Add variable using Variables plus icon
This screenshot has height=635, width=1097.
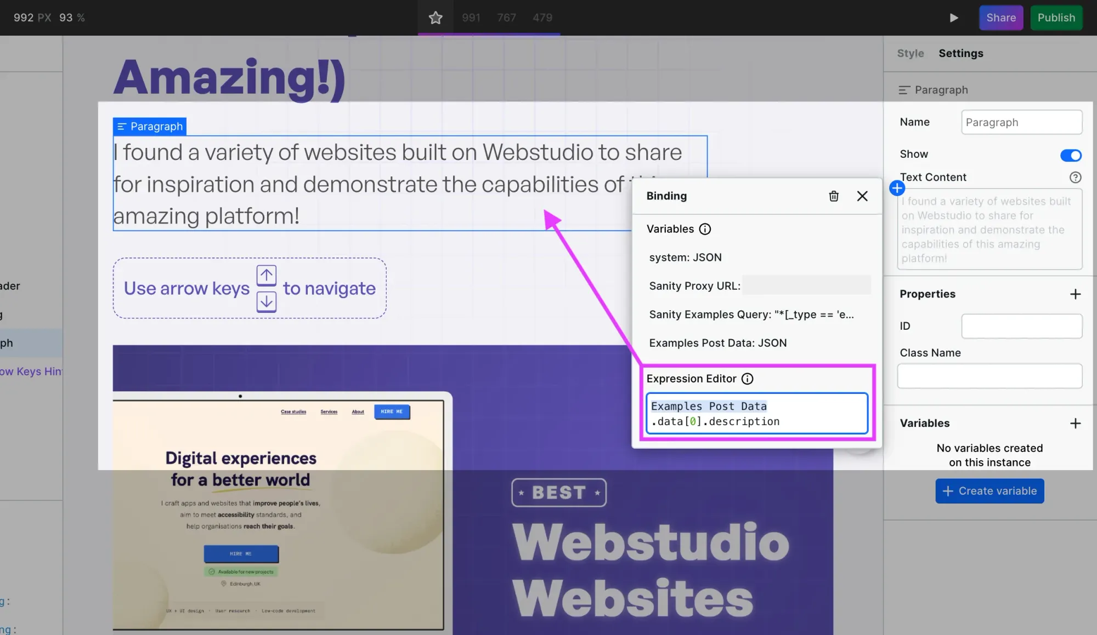[x=1075, y=424]
